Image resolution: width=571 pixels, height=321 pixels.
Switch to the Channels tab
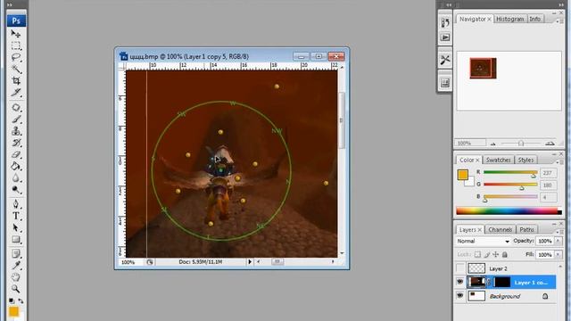[x=500, y=230]
